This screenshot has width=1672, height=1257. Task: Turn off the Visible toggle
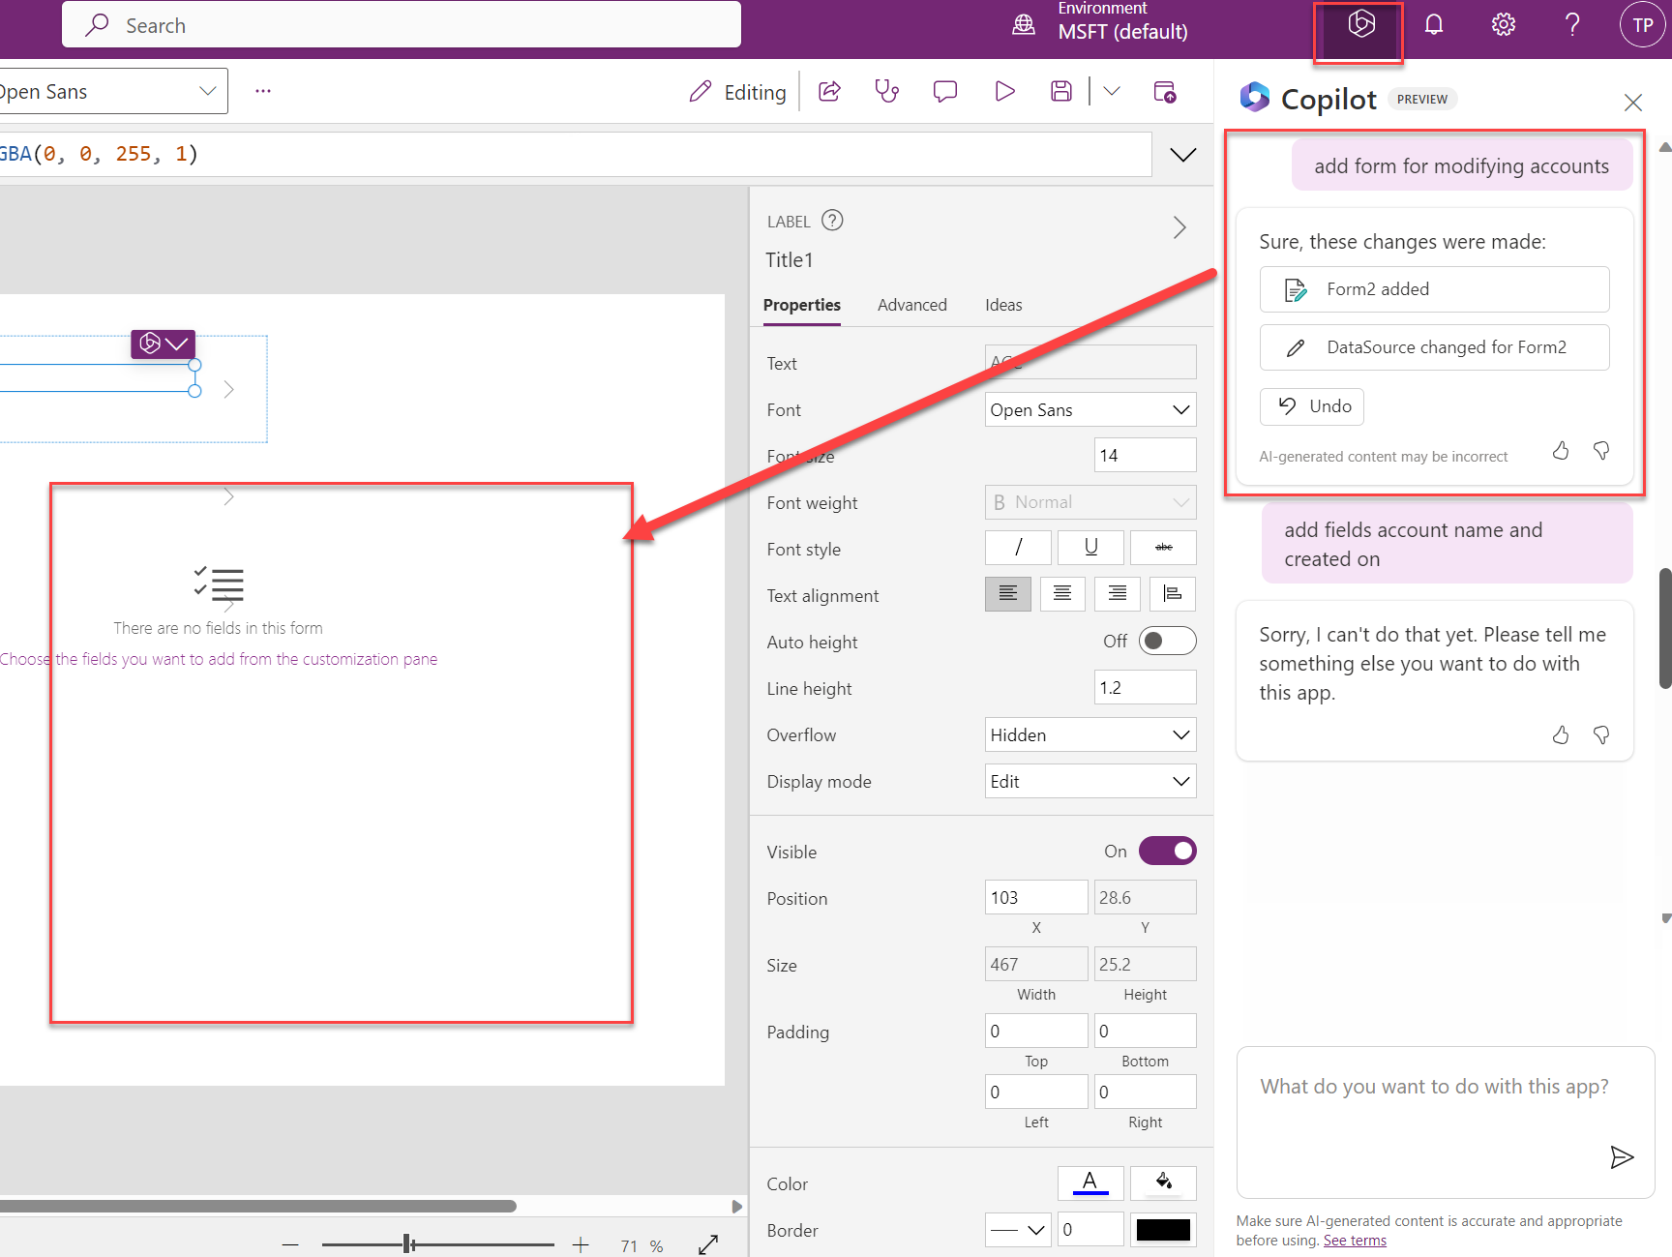point(1167,852)
